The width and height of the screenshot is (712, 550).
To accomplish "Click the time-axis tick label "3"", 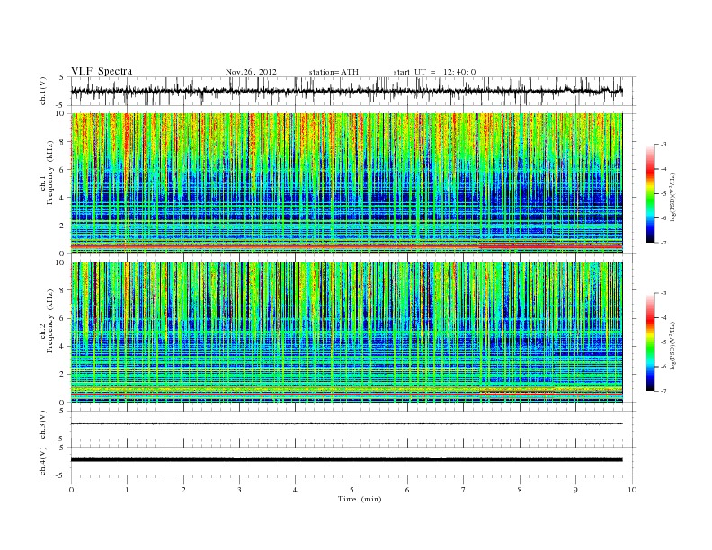I will tap(239, 490).
